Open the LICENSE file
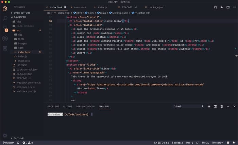Image resolution: width=238 pixels, height=145 pixels. (x=21, y=65)
